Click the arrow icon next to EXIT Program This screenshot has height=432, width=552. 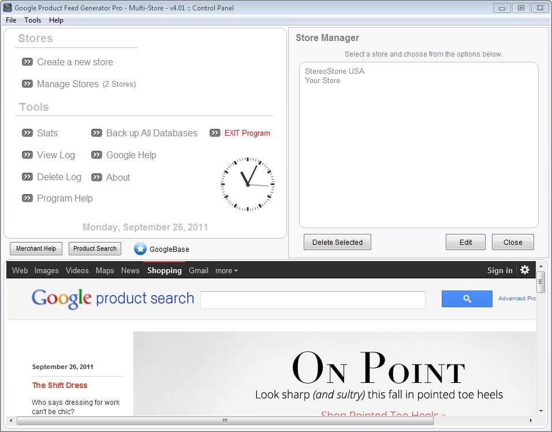pos(215,133)
